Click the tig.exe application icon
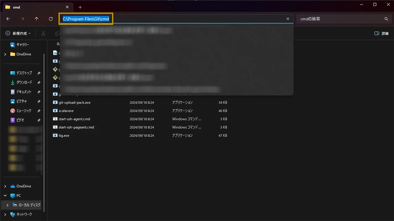This screenshot has height=221, width=394. pos(55,135)
